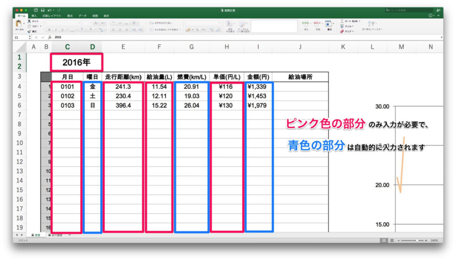The image size is (456, 261).
Task: Click the AutoSum sigma icon
Action: tap(343, 21)
